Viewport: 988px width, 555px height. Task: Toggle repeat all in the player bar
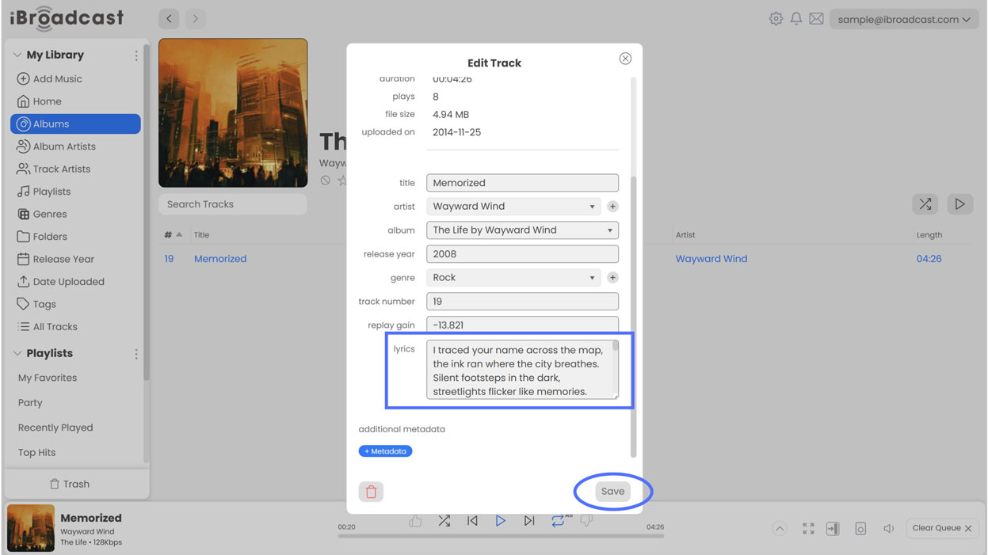point(559,521)
